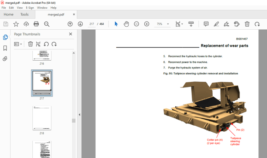This screenshot has width=267, height=158.
Task: Open the File menu
Action: click(3, 8)
